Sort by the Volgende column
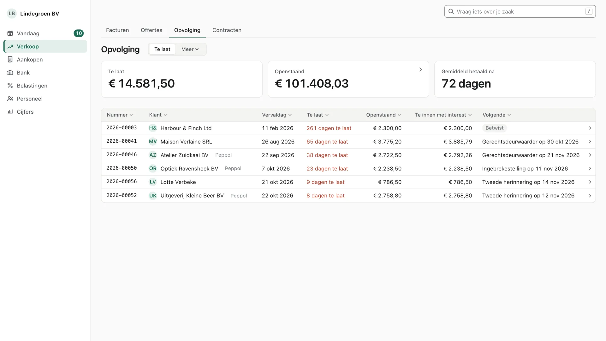 click(x=497, y=115)
